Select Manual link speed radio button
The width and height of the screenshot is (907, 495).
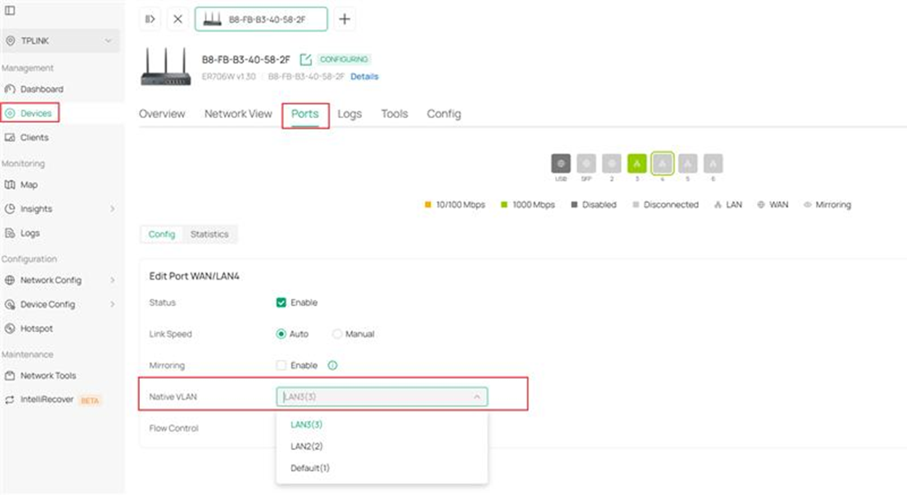(337, 334)
